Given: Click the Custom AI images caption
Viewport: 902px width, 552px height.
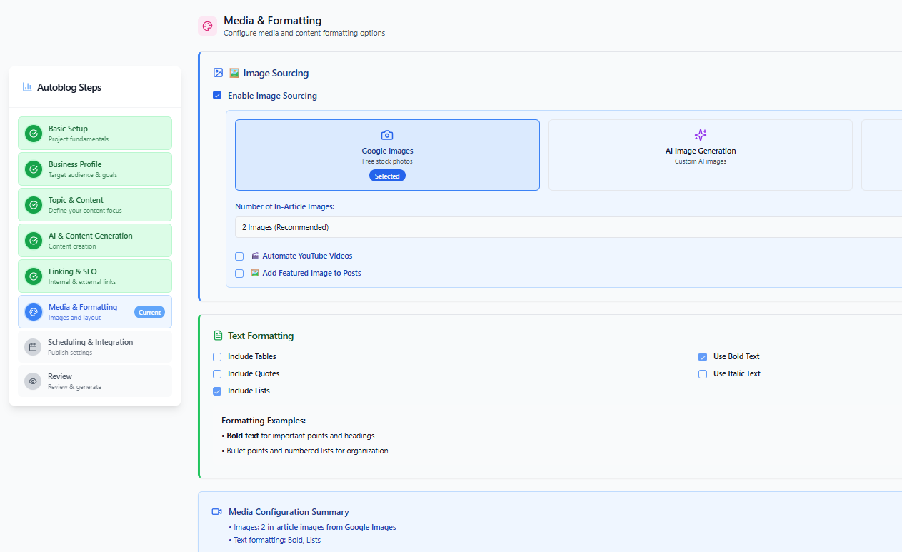Looking at the screenshot, I should point(701,161).
